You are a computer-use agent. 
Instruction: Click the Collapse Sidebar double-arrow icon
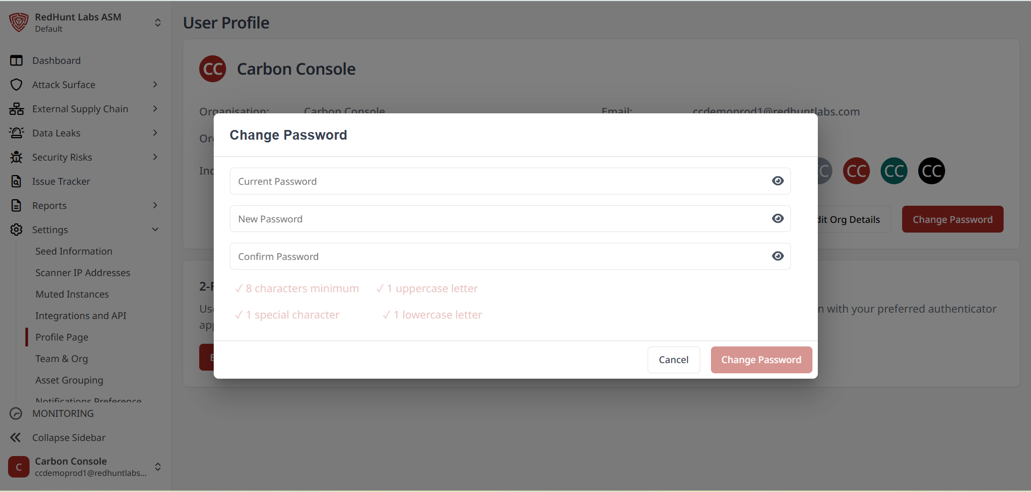pos(16,438)
